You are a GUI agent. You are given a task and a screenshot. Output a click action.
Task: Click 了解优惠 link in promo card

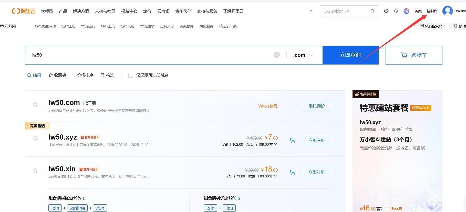click(395, 209)
